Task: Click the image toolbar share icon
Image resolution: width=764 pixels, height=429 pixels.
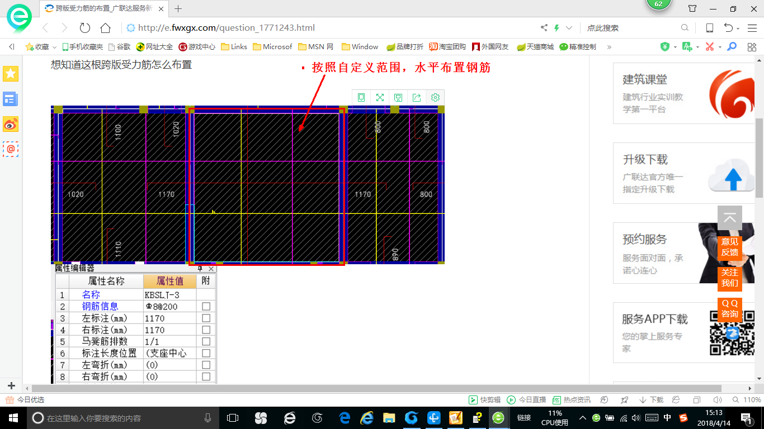Action: pyautogui.click(x=417, y=97)
